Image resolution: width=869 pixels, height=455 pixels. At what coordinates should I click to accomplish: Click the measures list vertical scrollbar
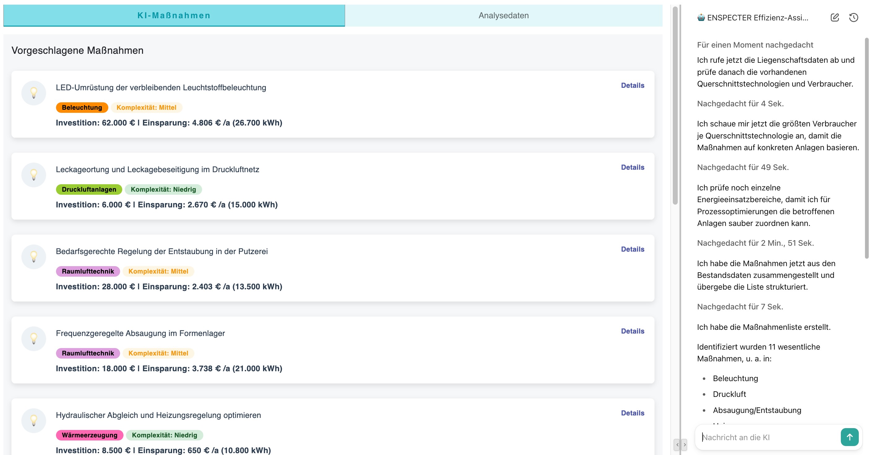[x=675, y=105]
